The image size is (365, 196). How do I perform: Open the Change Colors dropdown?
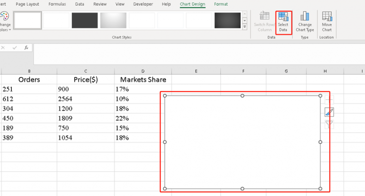(x=5, y=22)
